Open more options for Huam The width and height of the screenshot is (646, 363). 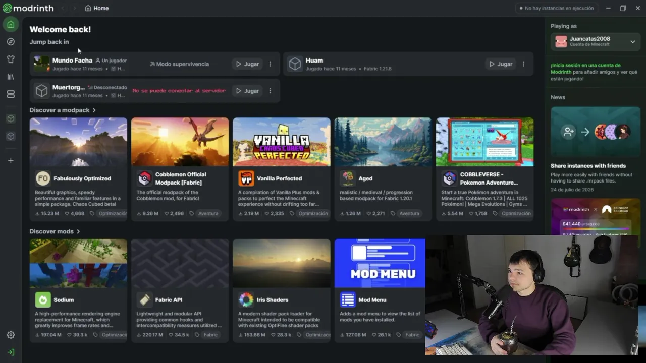pos(523,64)
